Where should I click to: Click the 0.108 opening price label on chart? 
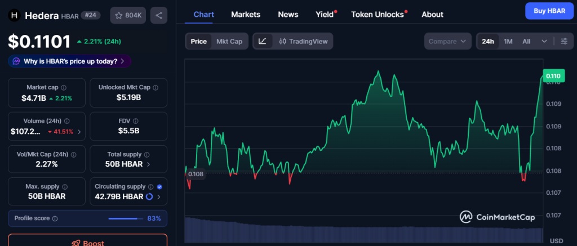(196, 175)
